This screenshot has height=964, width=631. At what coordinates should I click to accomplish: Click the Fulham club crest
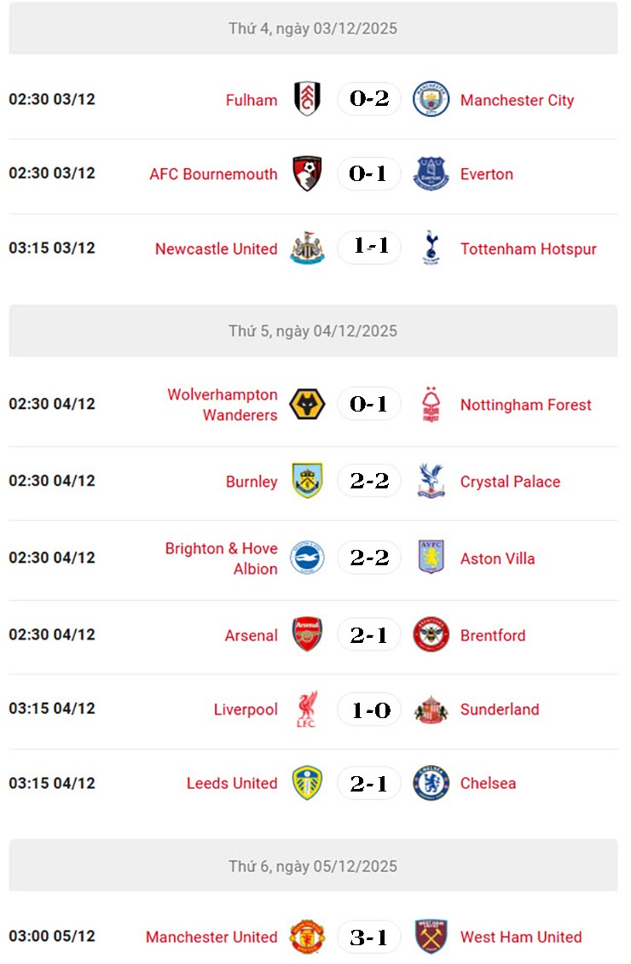click(307, 99)
